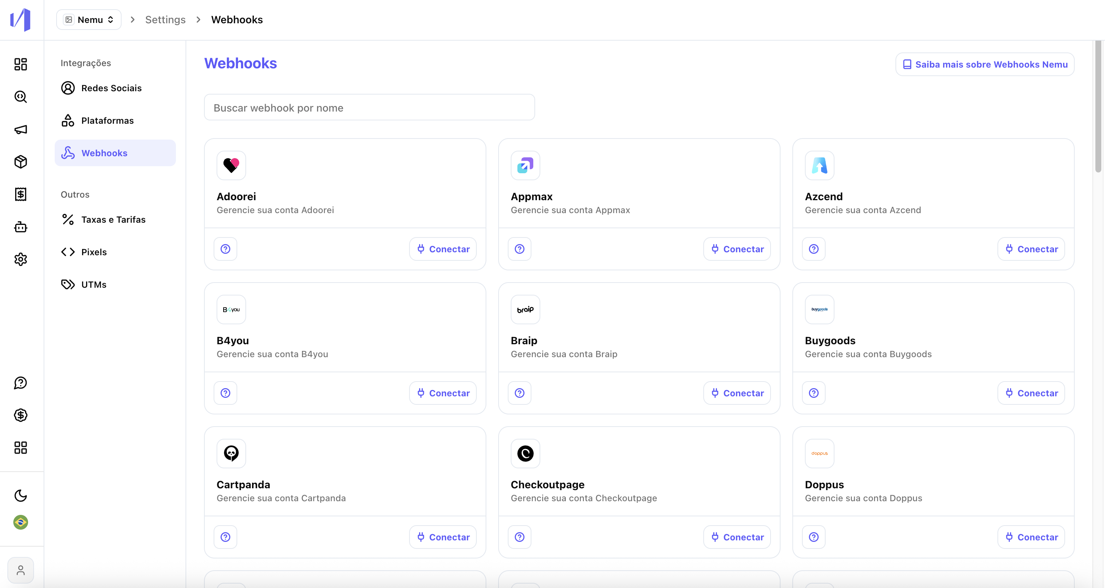Open help icon on B4you card
The width and height of the screenshot is (1105, 588).
point(226,393)
